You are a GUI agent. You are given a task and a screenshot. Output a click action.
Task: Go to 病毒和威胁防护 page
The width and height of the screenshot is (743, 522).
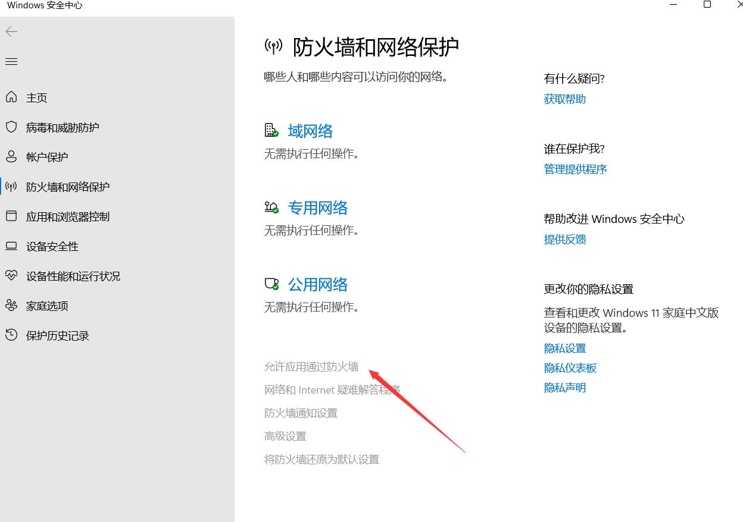pyautogui.click(x=63, y=127)
